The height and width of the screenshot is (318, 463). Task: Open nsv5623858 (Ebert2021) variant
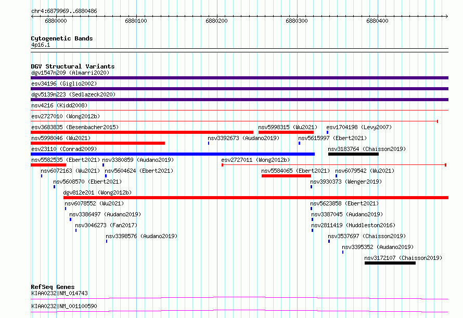coord(344,203)
